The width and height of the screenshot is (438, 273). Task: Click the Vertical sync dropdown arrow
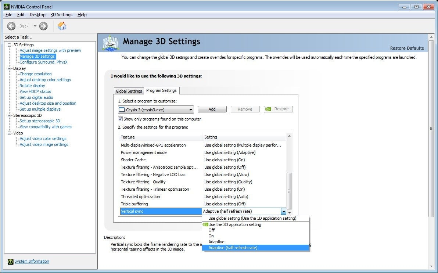(x=283, y=212)
